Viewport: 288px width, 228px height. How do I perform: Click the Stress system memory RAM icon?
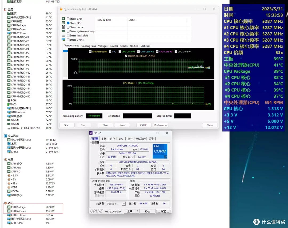(x=63, y=31)
